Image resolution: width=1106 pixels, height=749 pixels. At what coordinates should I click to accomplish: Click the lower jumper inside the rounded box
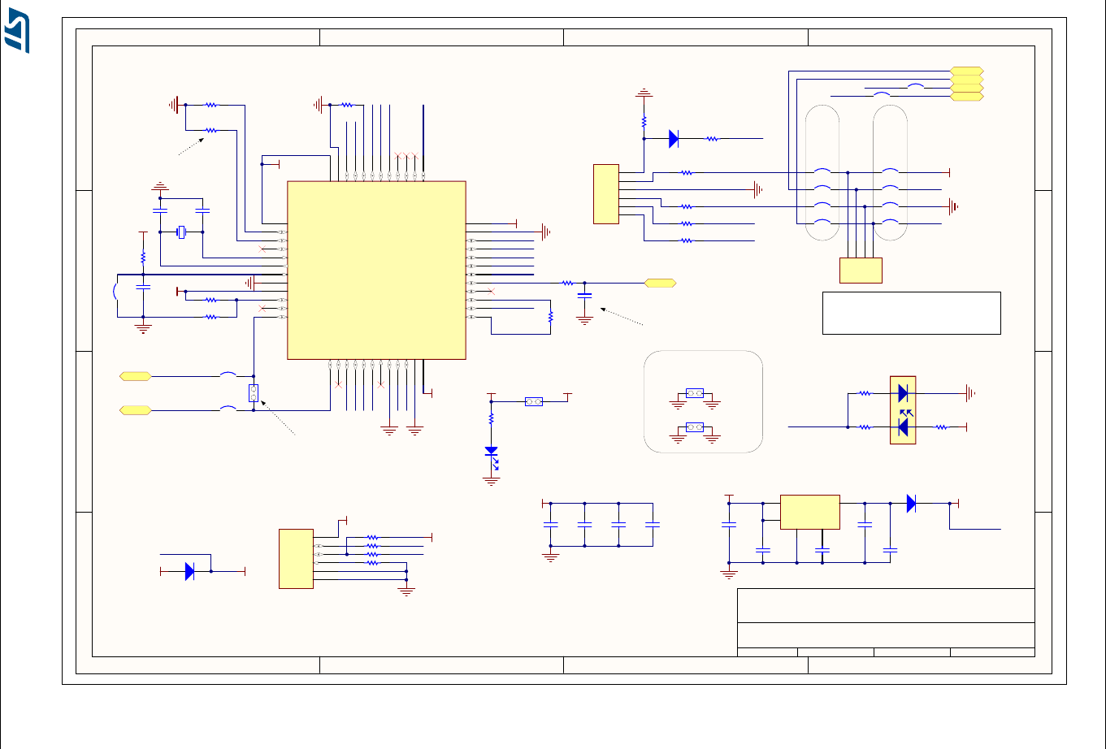695,426
